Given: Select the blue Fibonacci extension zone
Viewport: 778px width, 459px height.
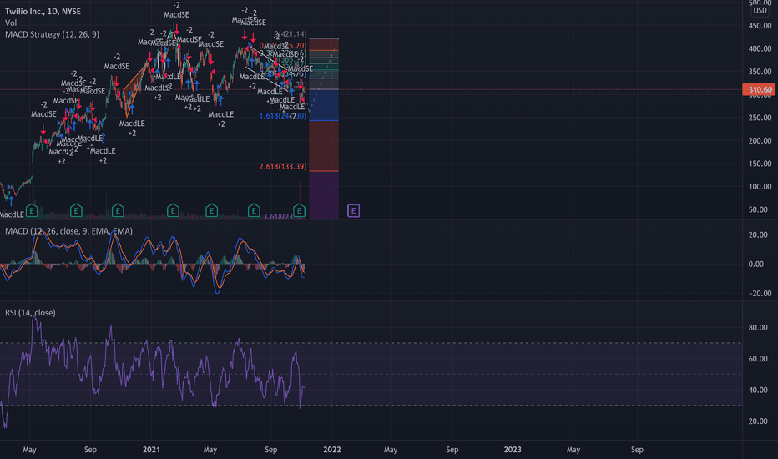Looking at the screenshot, I should coord(324,105).
